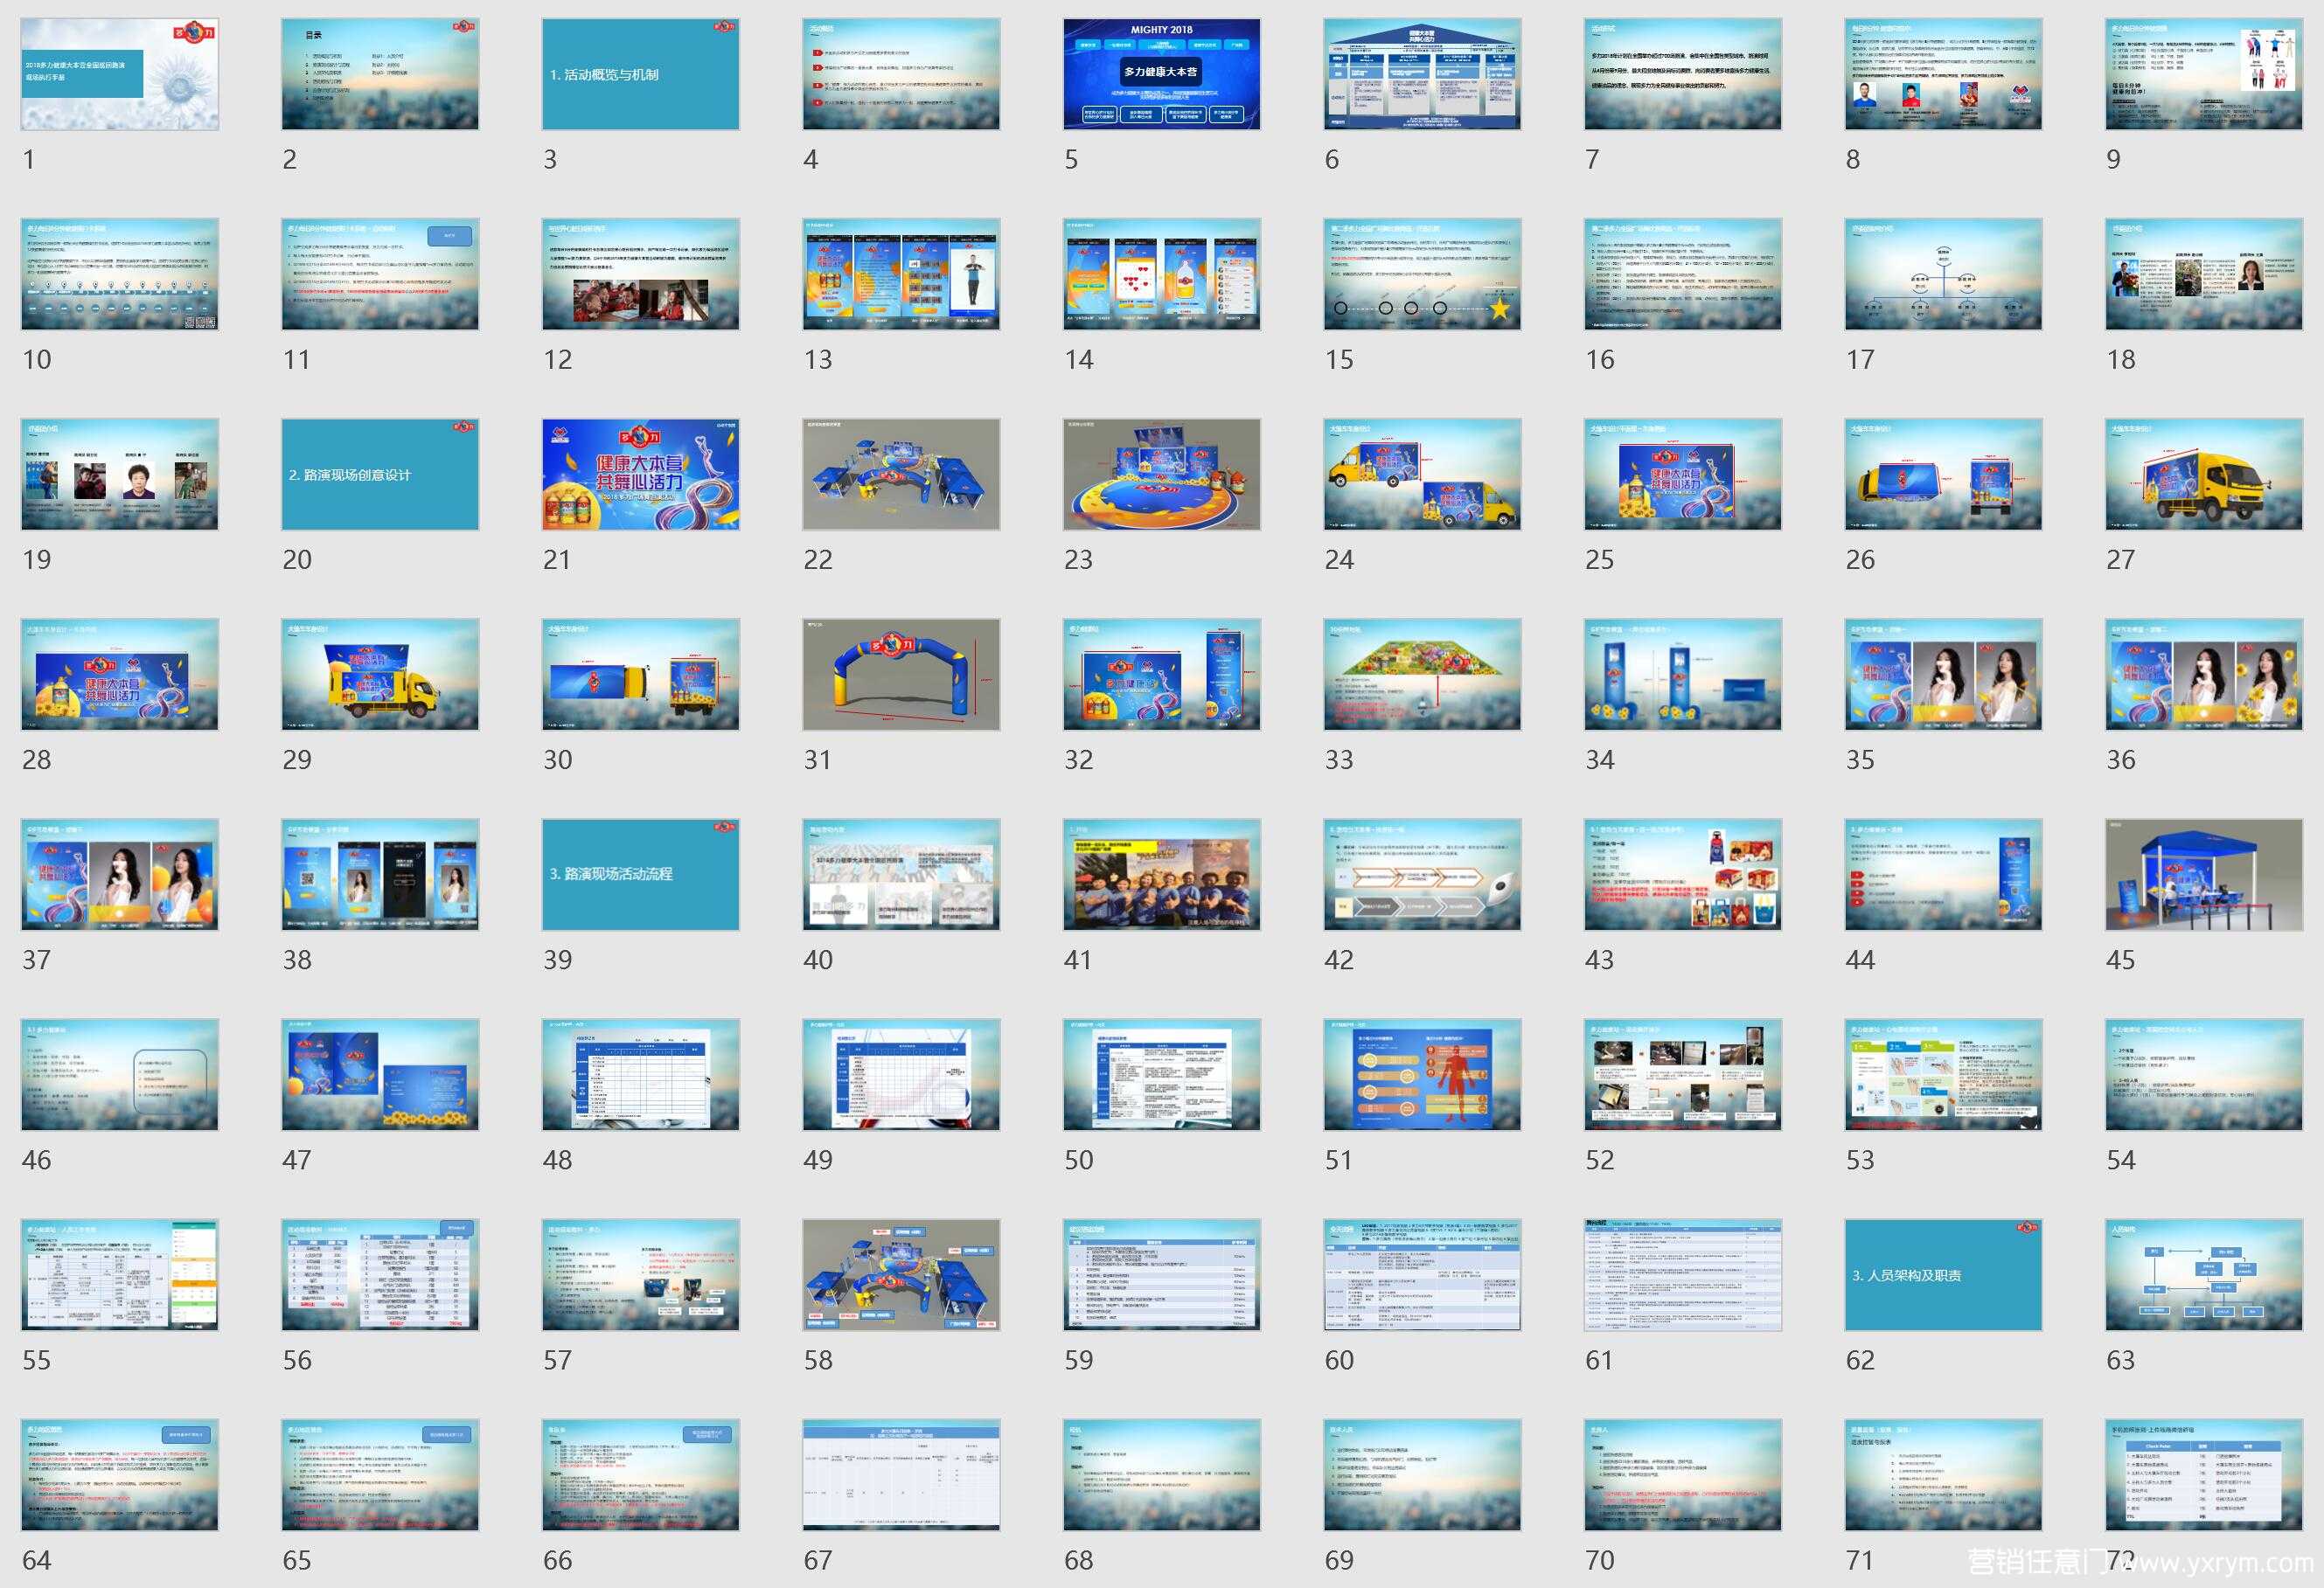Select slide 5 MIGHTY 2018 thumbnail
Image resolution: width=2324 pixels, height=1588 pixels.
coord(1162,74)
